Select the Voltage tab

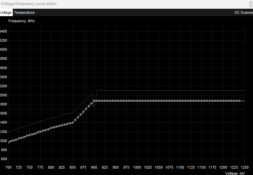click(6, 12)
